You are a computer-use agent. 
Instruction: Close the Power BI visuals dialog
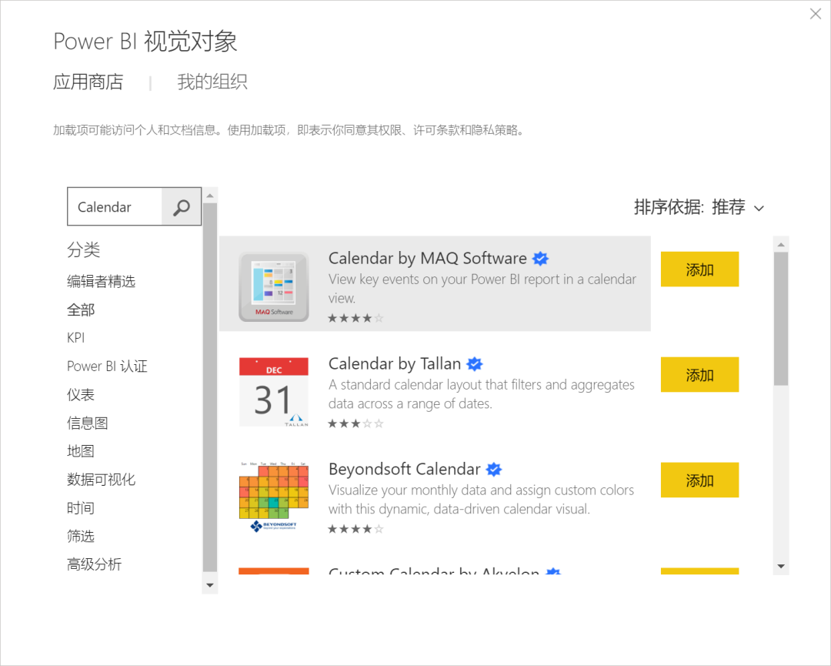pos(816,14)
